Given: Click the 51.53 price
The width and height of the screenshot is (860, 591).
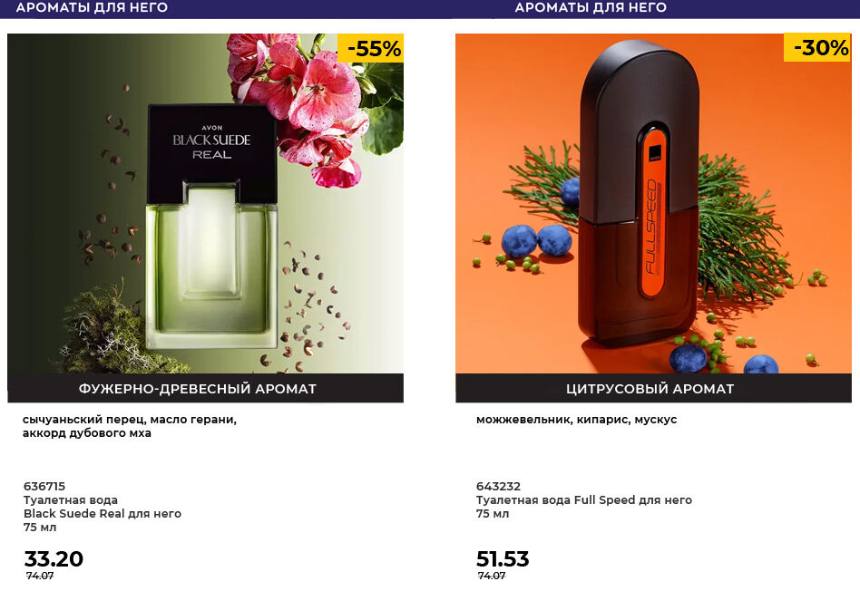Looking at the screenshot, I should [503, 559].
